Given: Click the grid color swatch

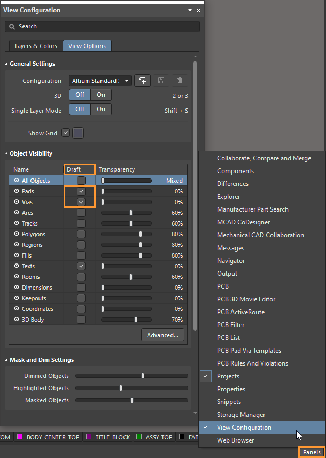Looking at the screenshot, I should 78,133.
